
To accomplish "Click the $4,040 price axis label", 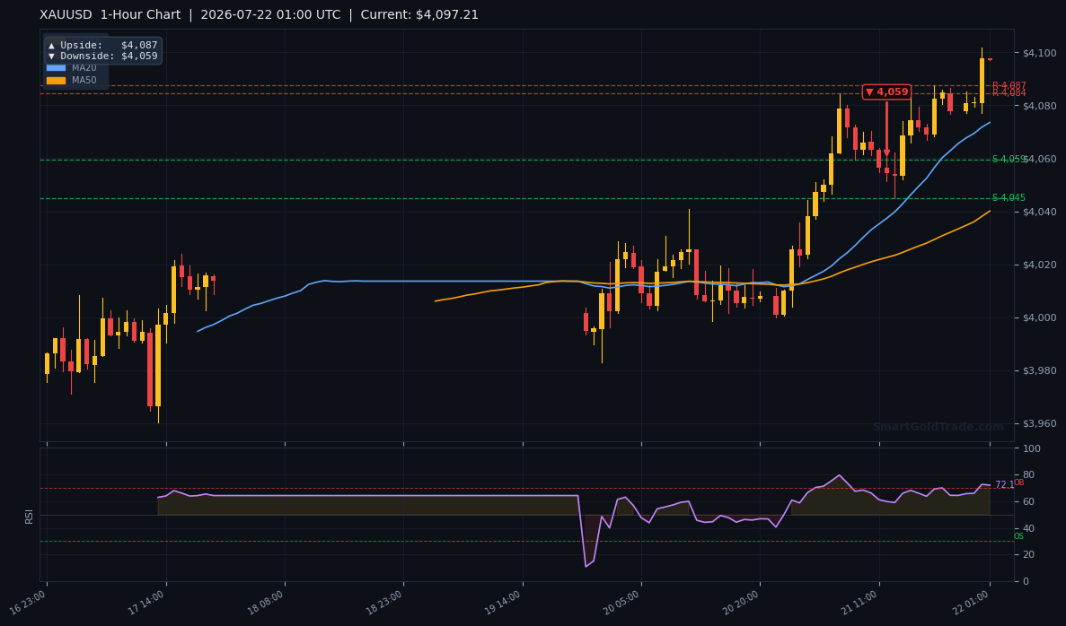I will 1039,212.
